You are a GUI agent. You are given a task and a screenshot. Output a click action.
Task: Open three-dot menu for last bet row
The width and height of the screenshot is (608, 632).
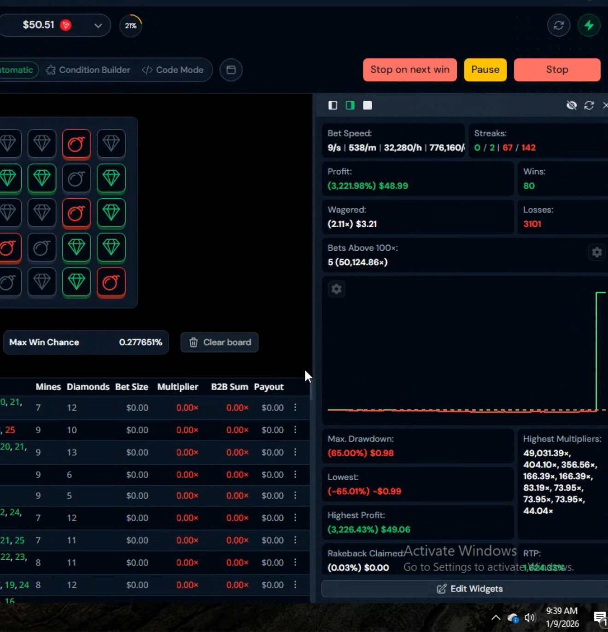(x=295, y=585)
